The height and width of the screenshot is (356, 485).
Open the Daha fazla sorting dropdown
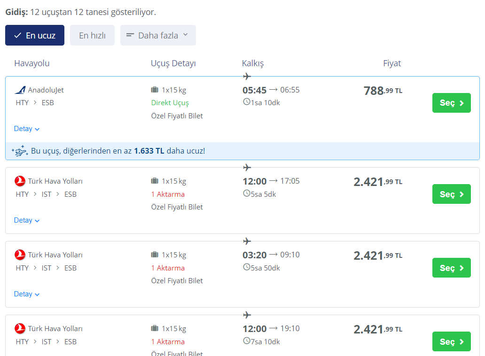[x=158, y=35]
